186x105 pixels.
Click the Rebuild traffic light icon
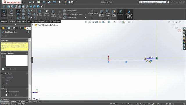[65, 2]
